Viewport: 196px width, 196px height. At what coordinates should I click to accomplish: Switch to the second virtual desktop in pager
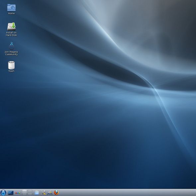point(30,191)
